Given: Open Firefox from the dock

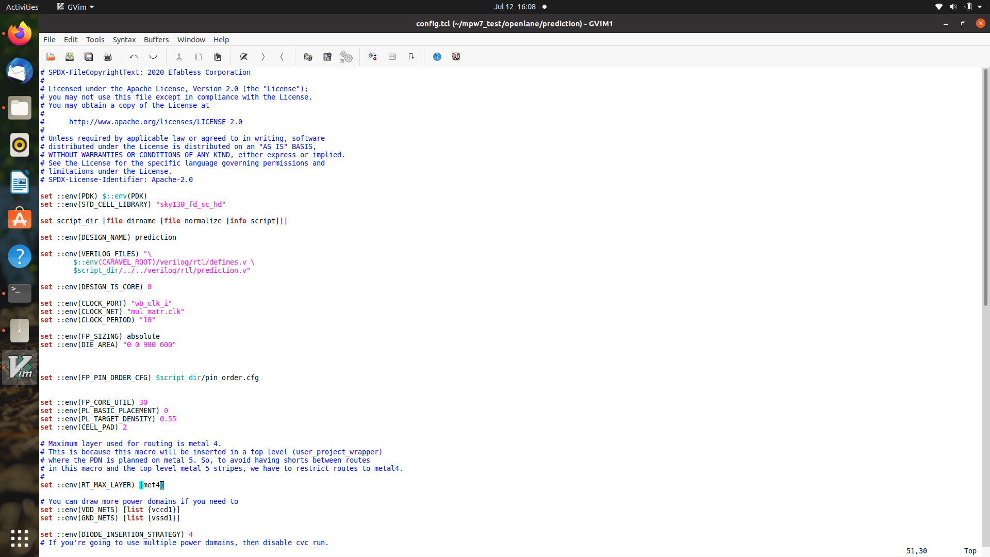Looking at the screenshot, I should pyautogui.click(x=19, y=33).
